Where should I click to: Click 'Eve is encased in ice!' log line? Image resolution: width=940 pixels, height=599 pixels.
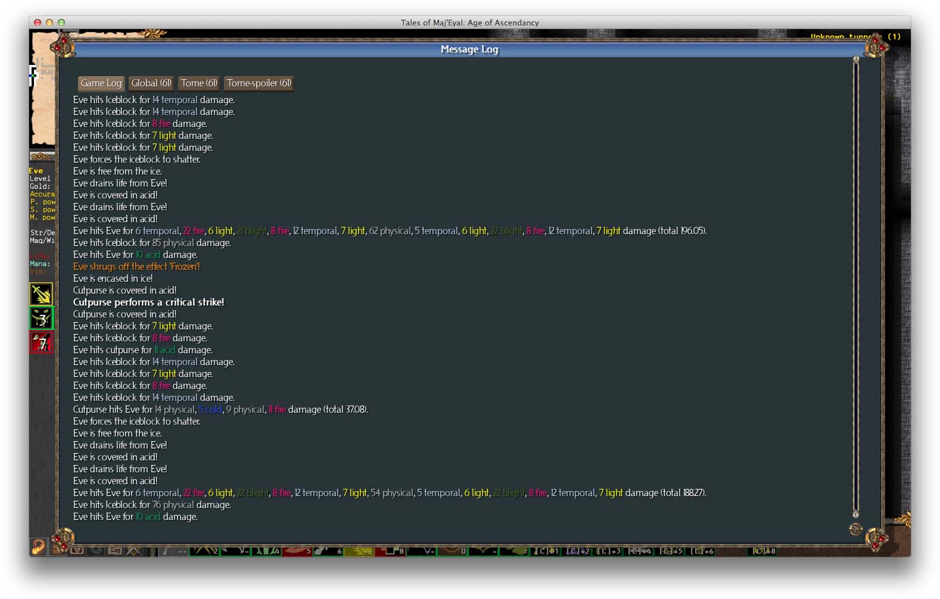pos(113,279)
